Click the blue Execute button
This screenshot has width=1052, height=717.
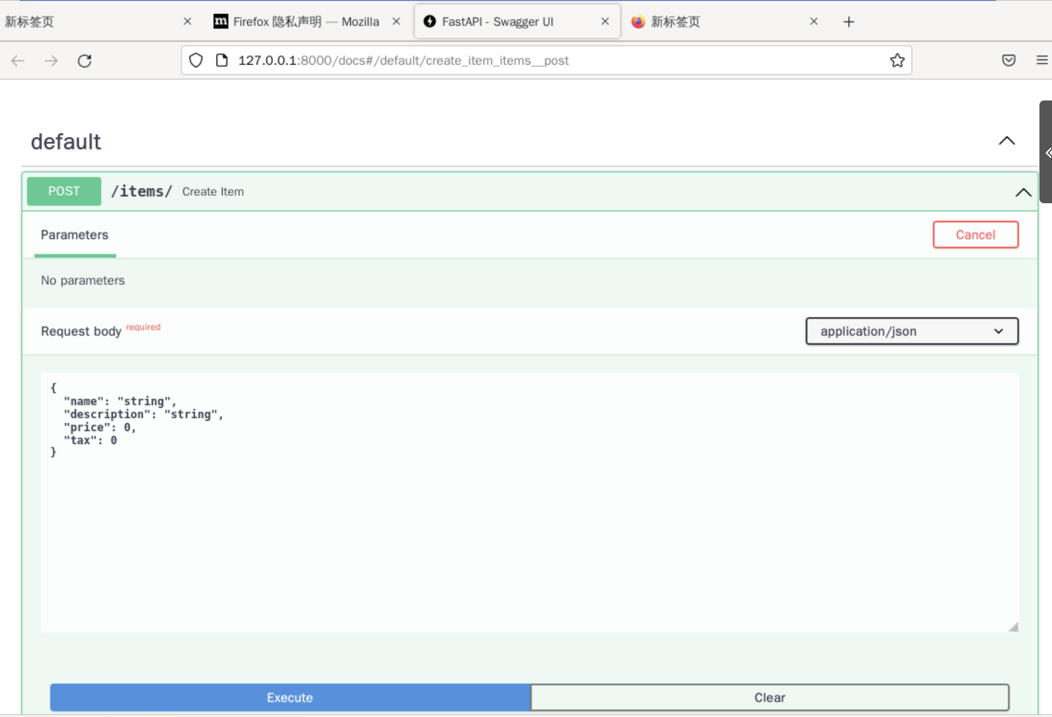290,698
